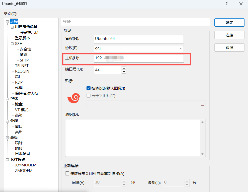Select TELNET in the tree
Screen dimensions: 248x192
tap(22, 66)
